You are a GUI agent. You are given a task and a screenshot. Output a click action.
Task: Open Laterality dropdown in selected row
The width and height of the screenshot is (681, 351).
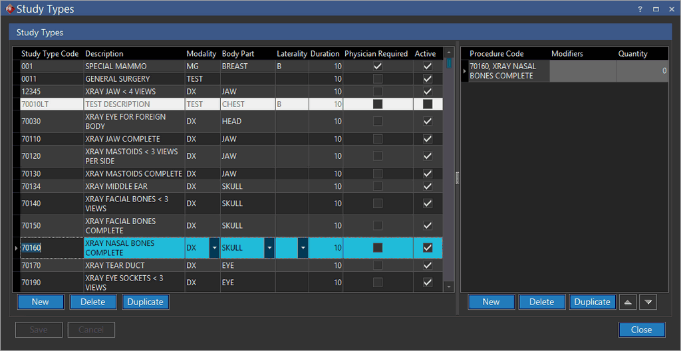point(303,248)
